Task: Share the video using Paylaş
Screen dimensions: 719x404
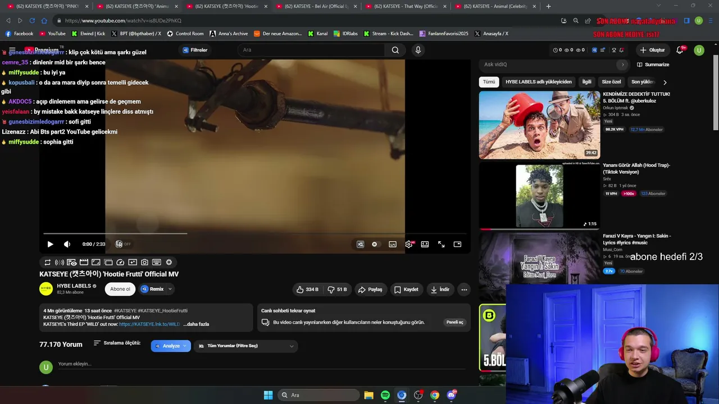Action: [x=370, y=290]
